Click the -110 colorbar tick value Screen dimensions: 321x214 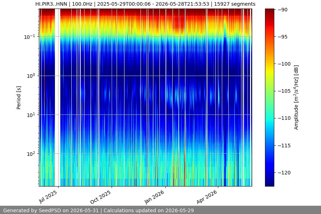point(284,118)
